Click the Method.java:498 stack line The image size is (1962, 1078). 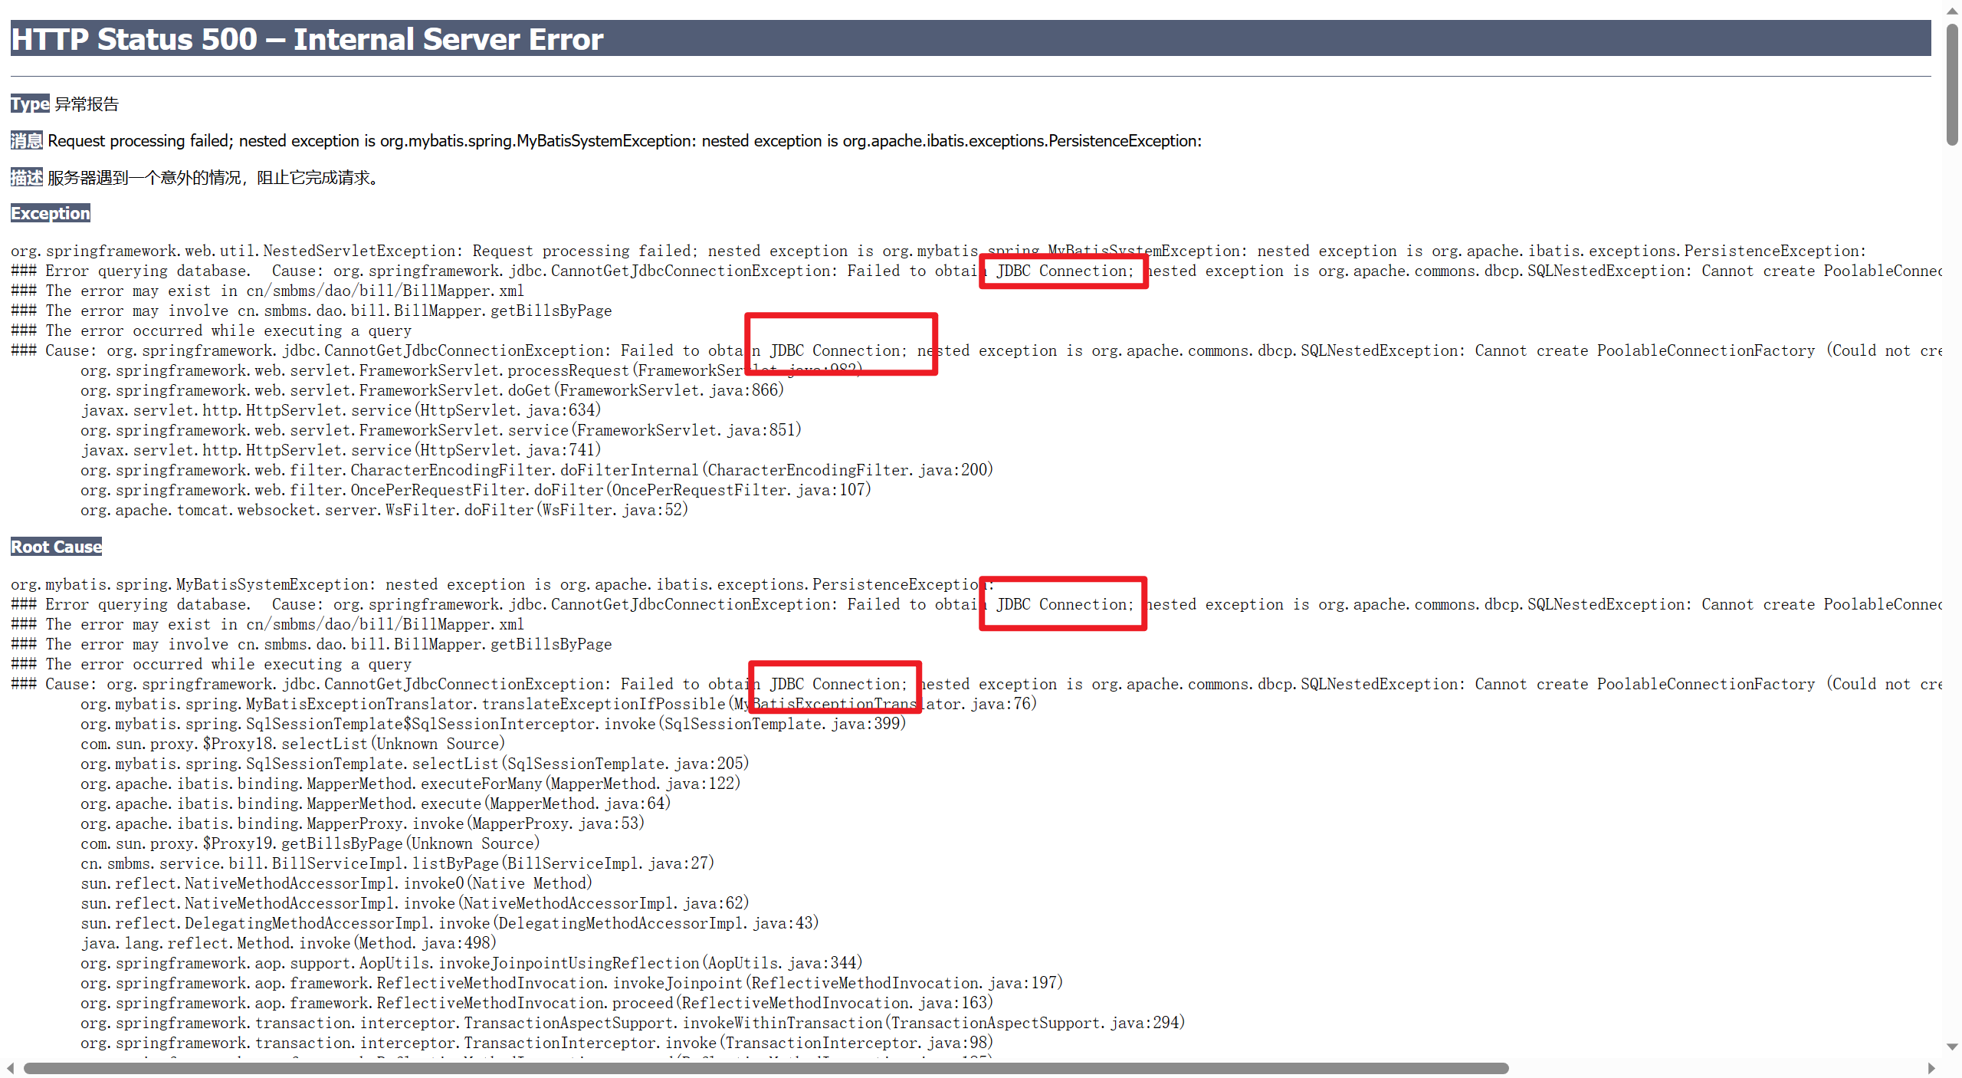pyautogui.click(x=288, y=943)
